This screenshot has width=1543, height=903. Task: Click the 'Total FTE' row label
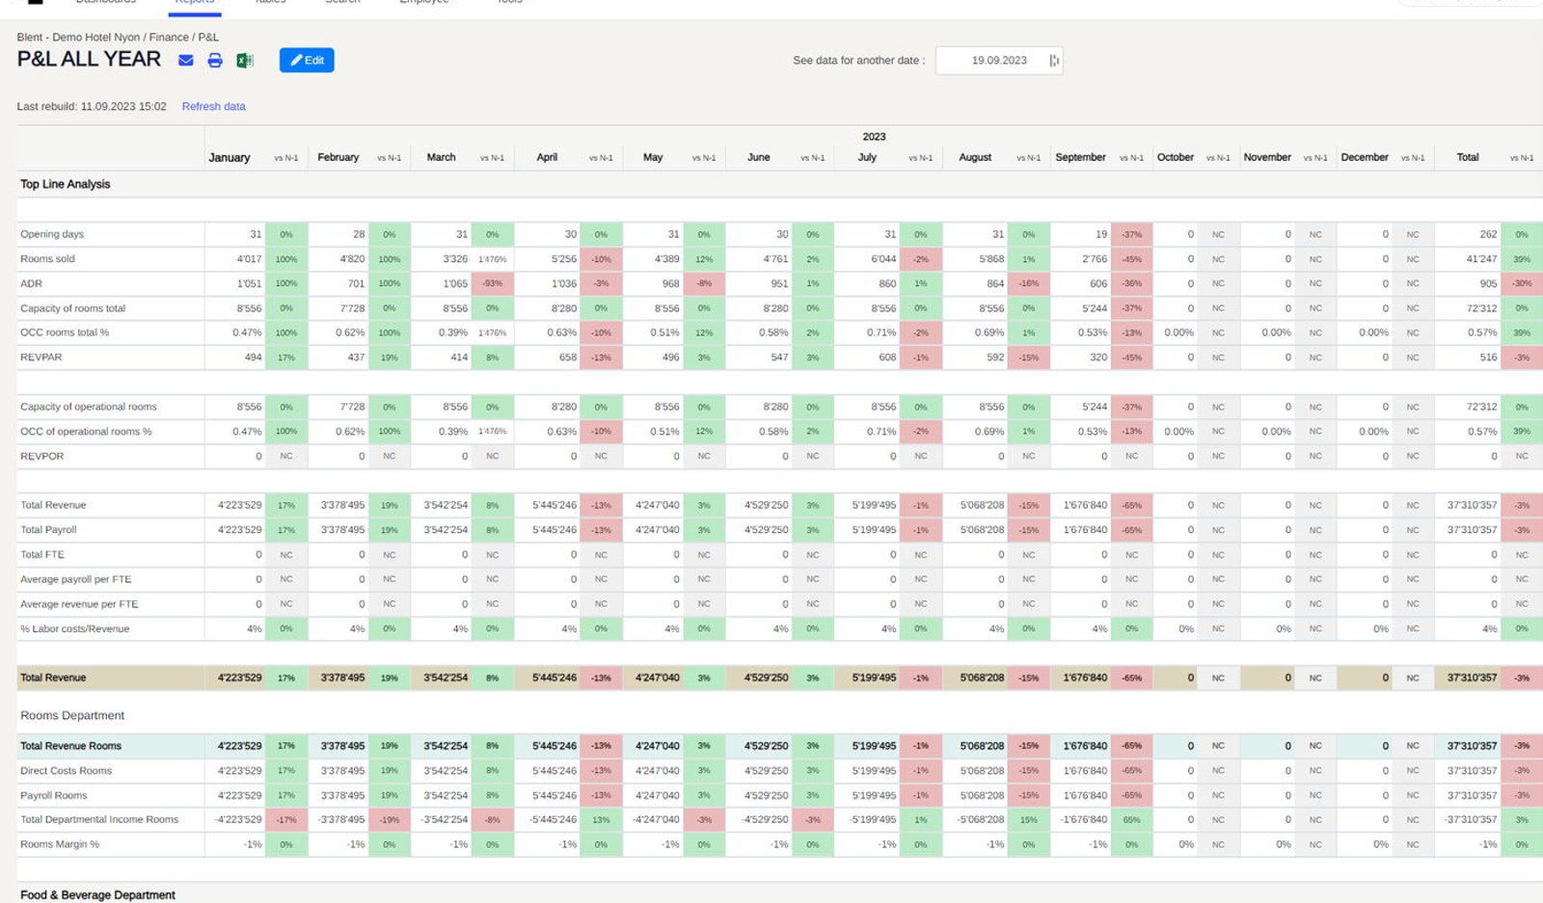[x=42, y=554]
